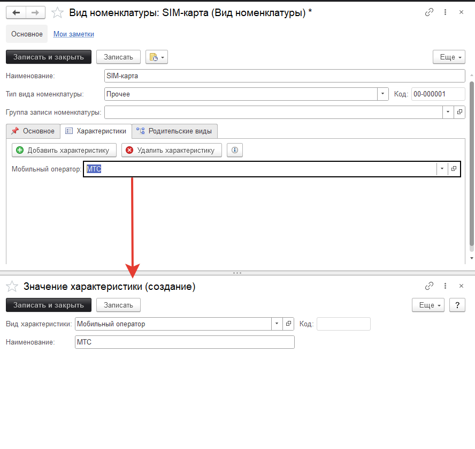Click Удалить характеристику button
475x449 pixels.
[171, 150]
